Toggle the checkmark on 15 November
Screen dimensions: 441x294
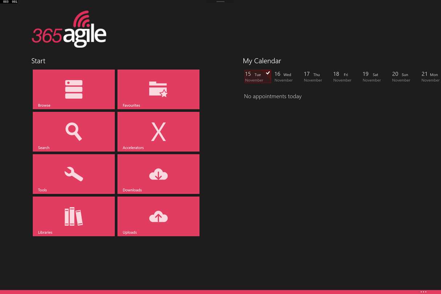click(x=268, y=73)
